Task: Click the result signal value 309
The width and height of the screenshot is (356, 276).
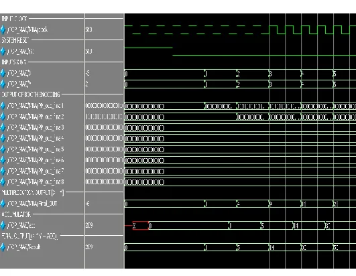Action: pyautogui.click(x=89, y=247)
